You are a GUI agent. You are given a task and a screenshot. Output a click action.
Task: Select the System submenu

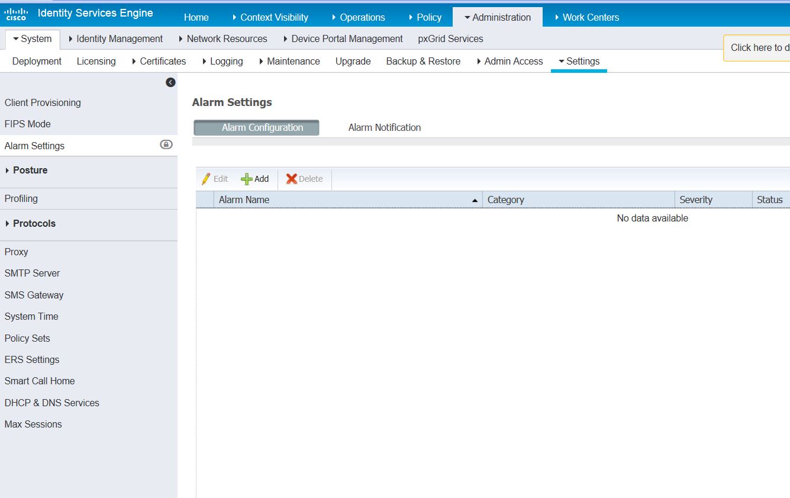pos(33,39)
